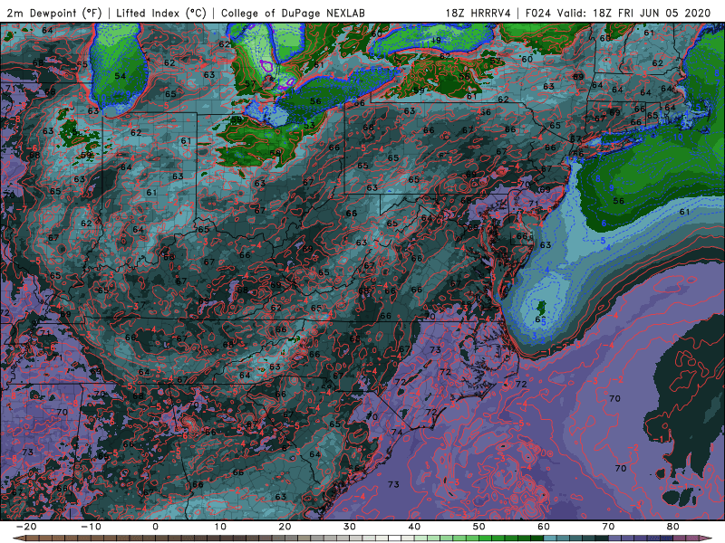Click the '54' dewpoint value over Lake Michigan
Image resolution: width=725 pixels, height=543 pixels.
(x=121, y=76)
